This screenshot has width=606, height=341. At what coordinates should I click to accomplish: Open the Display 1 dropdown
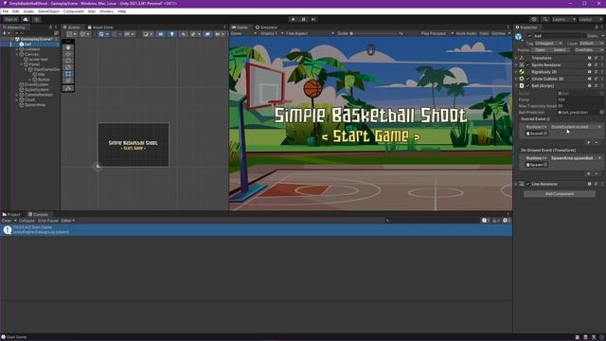click(x=272, y=34)
